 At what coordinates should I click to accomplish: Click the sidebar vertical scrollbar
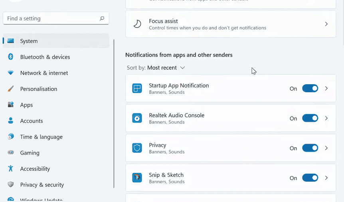coord(114,113)
